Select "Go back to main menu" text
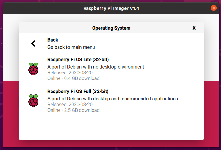 point(71,47)
